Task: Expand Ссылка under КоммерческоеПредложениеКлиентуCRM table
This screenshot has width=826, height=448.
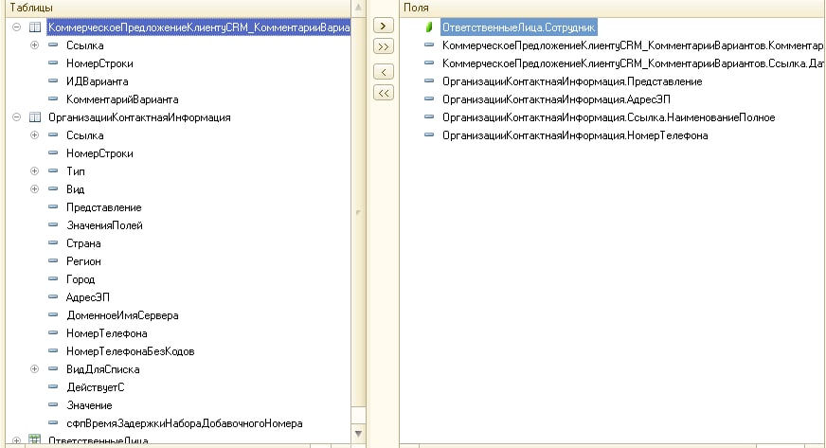Action: (x=34, y=45)
